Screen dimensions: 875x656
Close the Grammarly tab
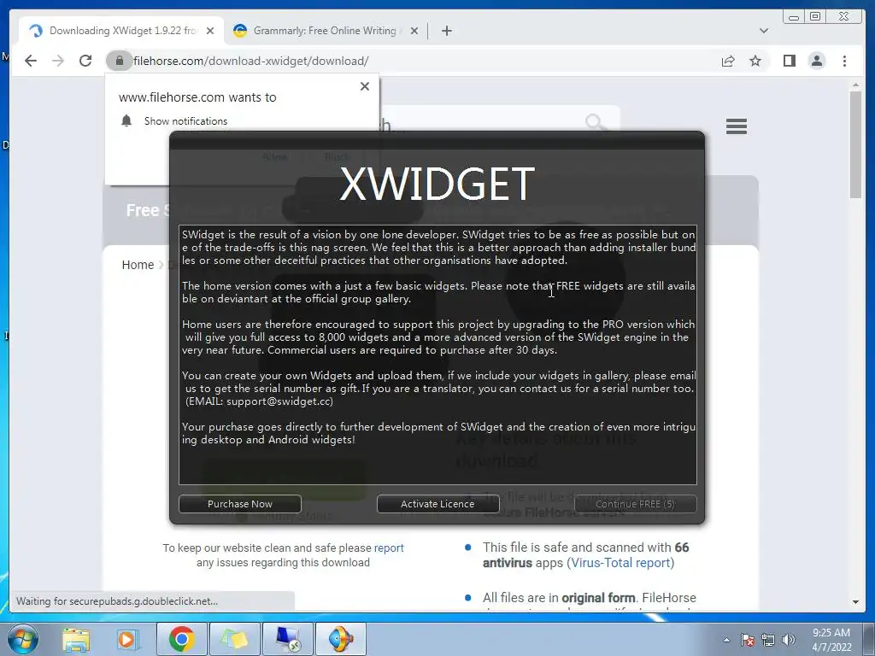[x=414, y=31]
